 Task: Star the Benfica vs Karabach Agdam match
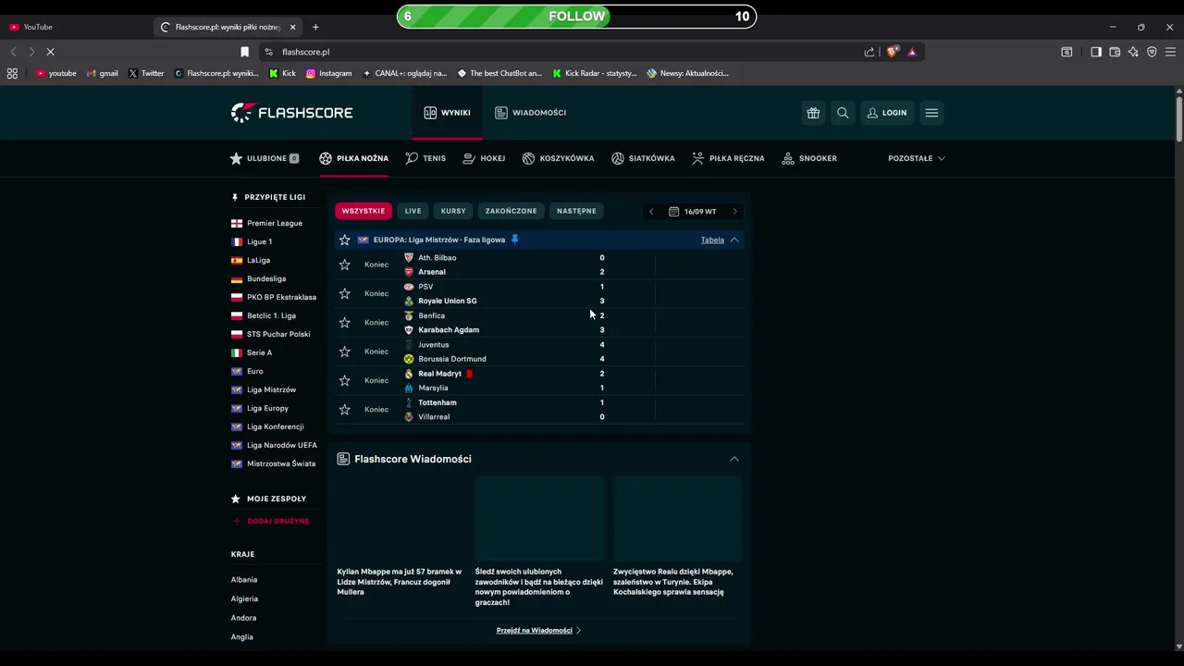345,323
